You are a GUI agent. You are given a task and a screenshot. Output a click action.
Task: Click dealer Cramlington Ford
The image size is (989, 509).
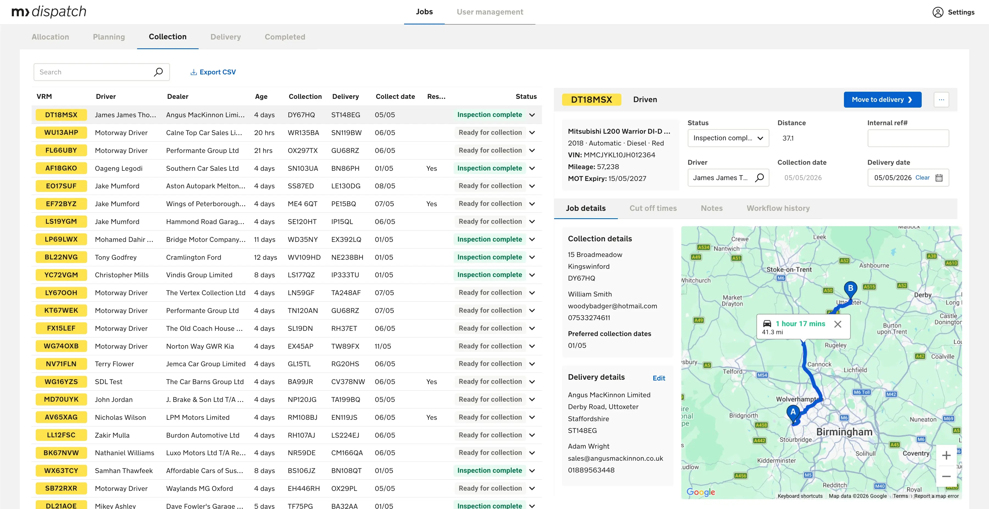[x=193, y=257]
